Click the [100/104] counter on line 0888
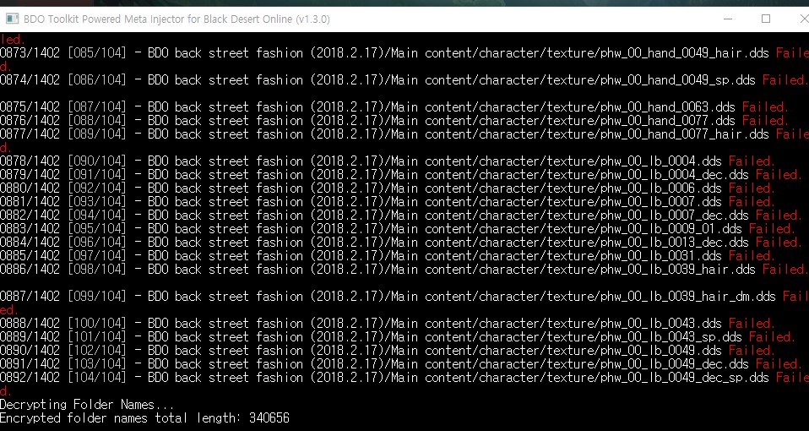This screenshot has width=809, height=431. (x=97, y=324)
